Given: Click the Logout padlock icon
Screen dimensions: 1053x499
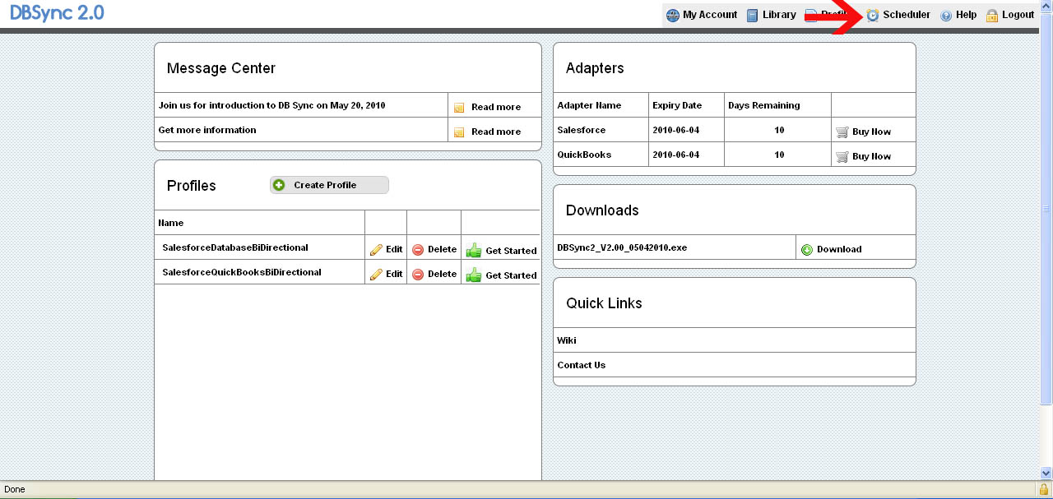Looking at the screenshot, I should coord(992,16).
